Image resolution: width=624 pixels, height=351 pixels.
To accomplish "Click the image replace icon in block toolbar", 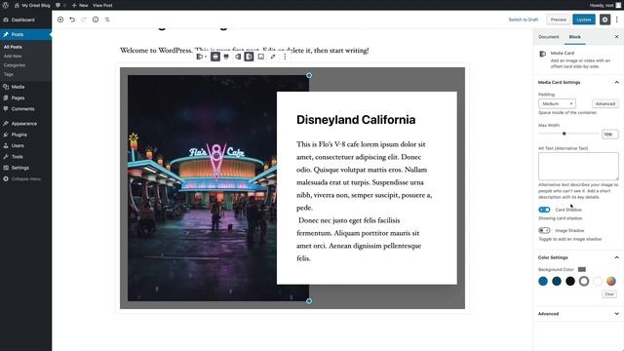I will click(x=261, y=57).
